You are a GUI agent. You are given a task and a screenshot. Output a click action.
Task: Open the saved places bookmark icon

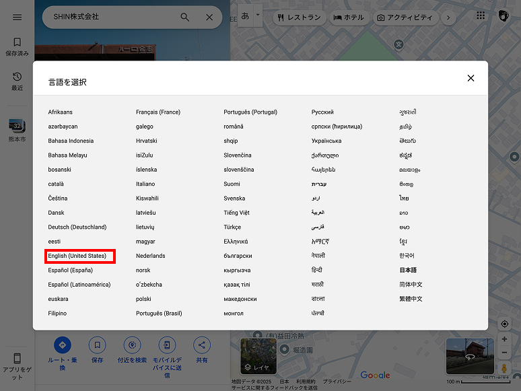[x=18, y=42]
